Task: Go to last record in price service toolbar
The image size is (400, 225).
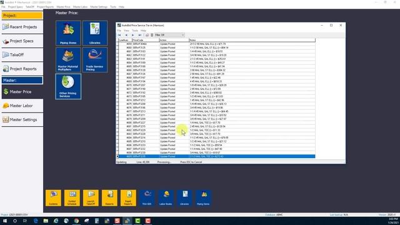Action: pyautogui.click(x=139, y=35)
